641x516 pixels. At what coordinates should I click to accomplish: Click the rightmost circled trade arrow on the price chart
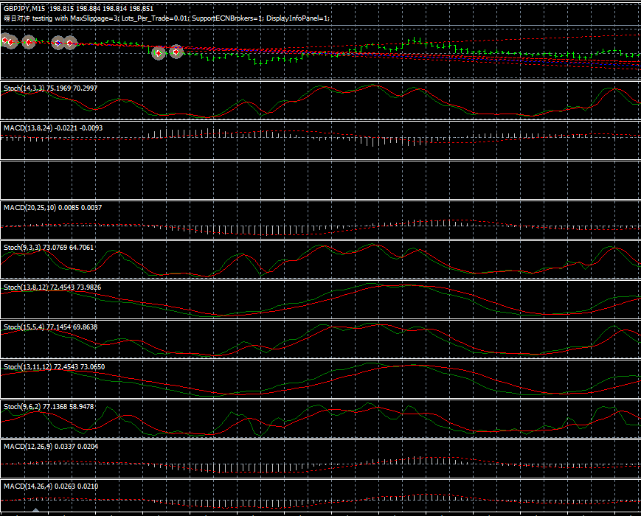tap(176, 52)
